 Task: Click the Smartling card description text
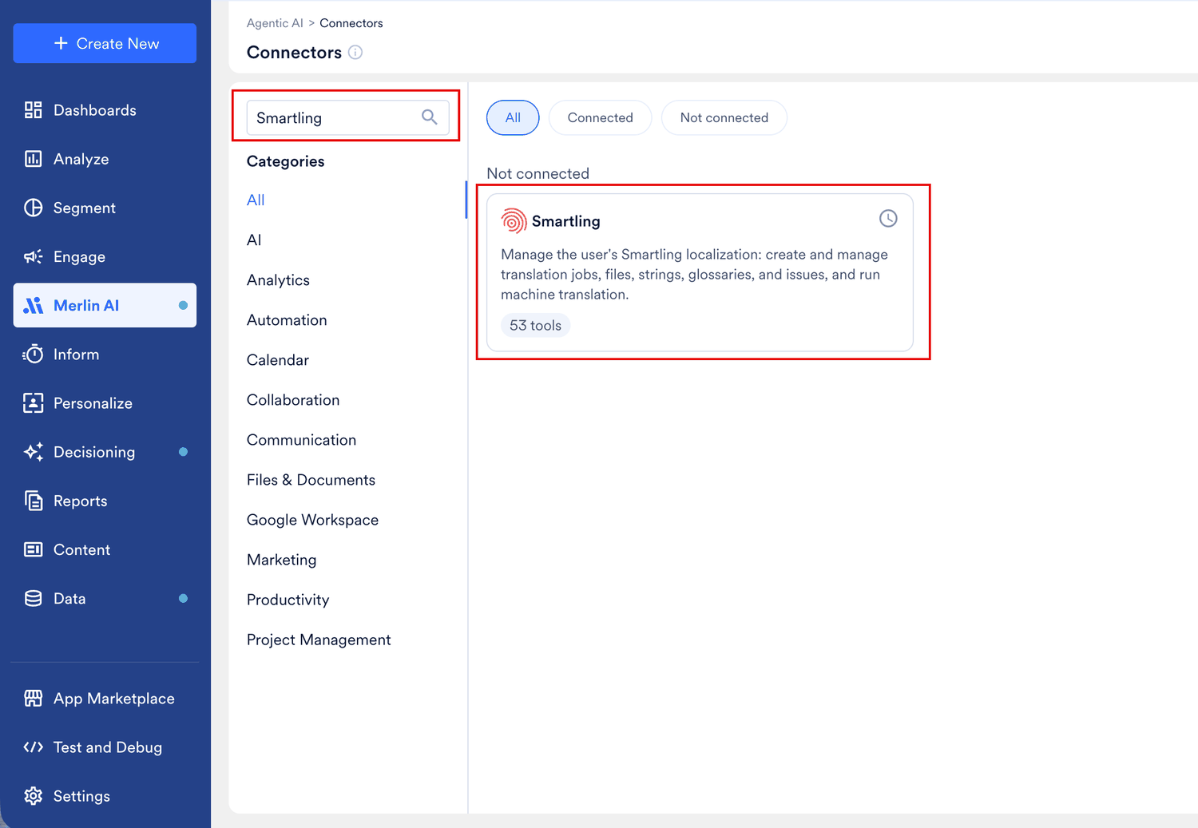tap(694, 275)
